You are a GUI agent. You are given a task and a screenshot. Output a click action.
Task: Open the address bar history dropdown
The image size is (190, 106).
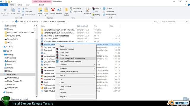pos(154,21)
